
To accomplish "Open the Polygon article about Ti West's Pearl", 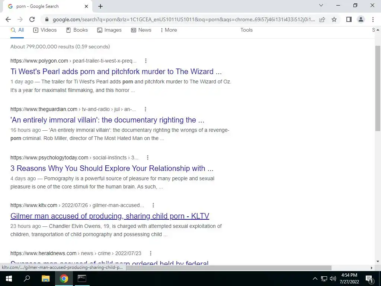I will click(116, 71).
